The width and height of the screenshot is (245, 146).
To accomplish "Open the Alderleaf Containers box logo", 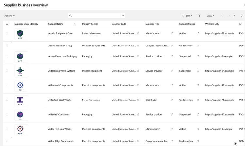I will pyautogui.click(x=21, y=115).
